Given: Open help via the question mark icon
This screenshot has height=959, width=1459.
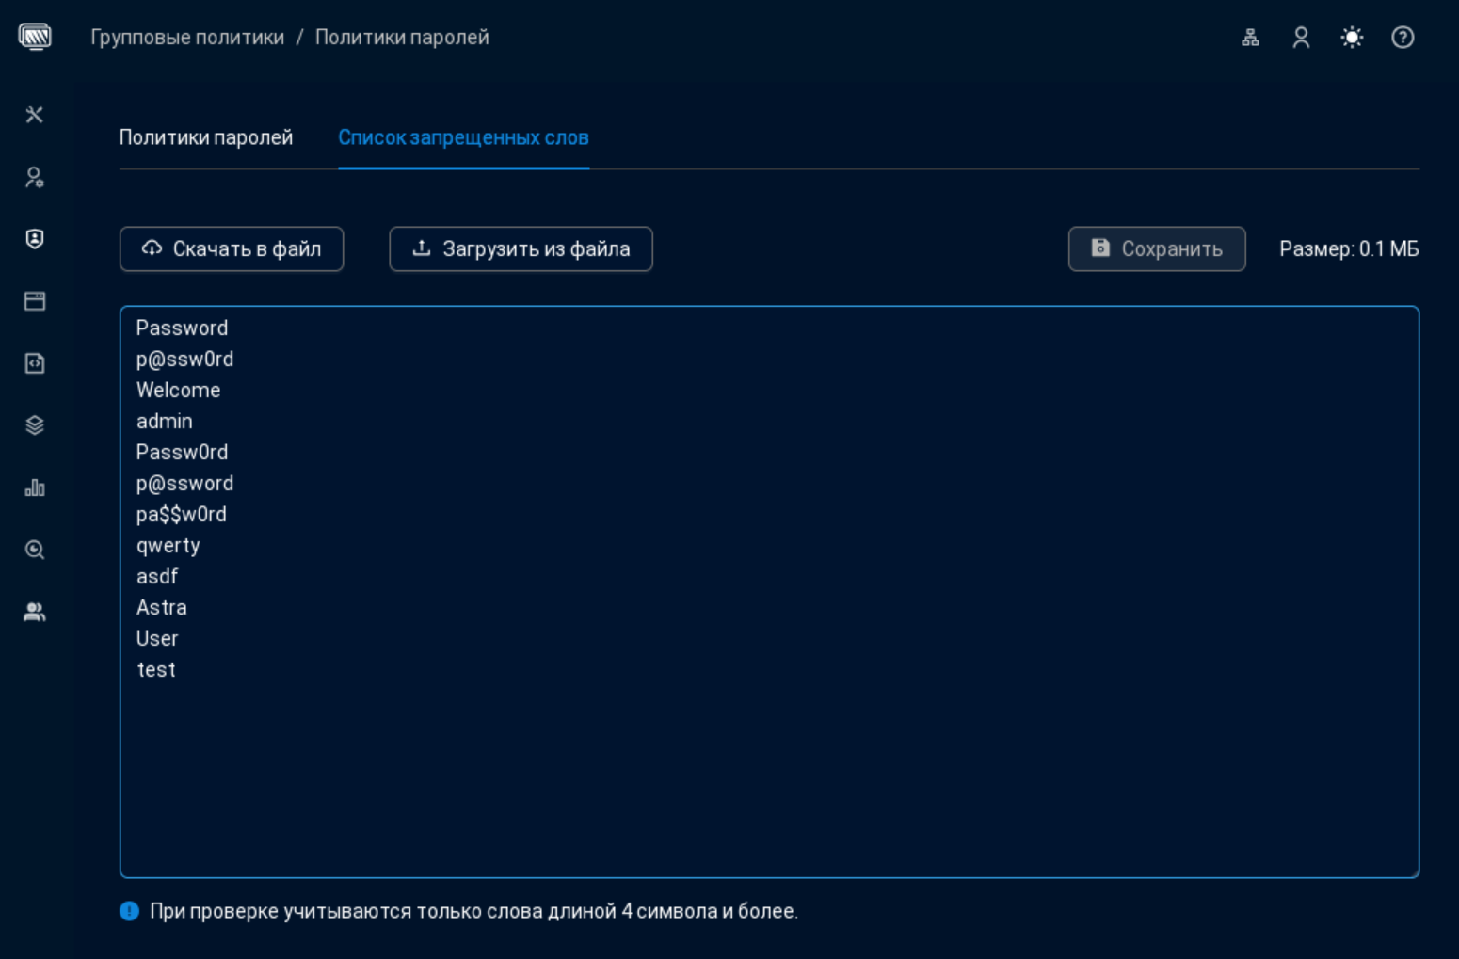Looking at the screenshot, I should 1403,38.
